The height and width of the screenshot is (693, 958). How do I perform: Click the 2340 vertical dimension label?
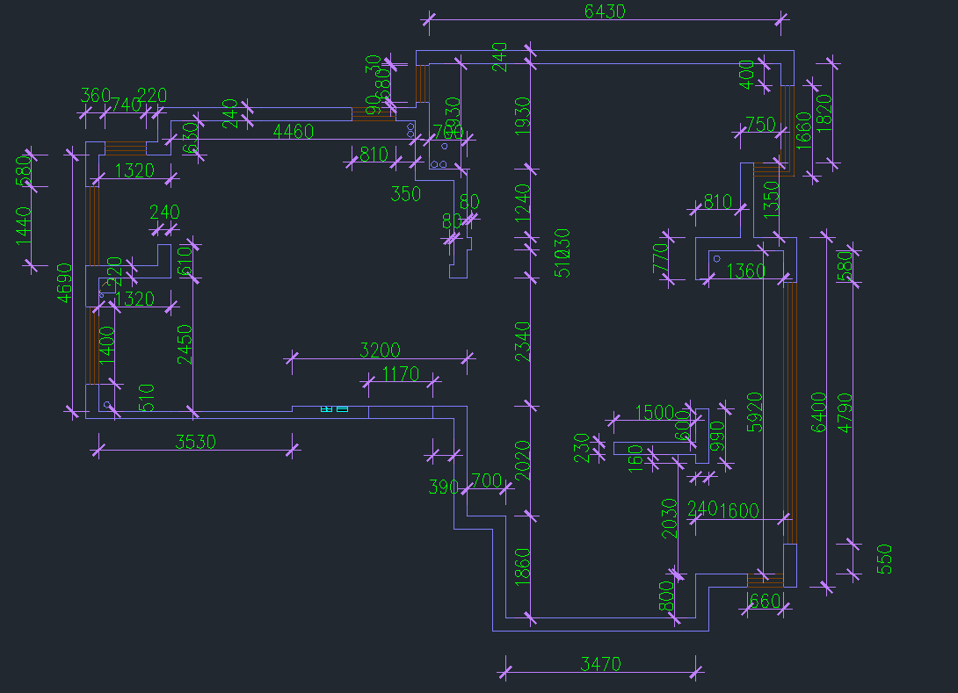pos(523,342)
